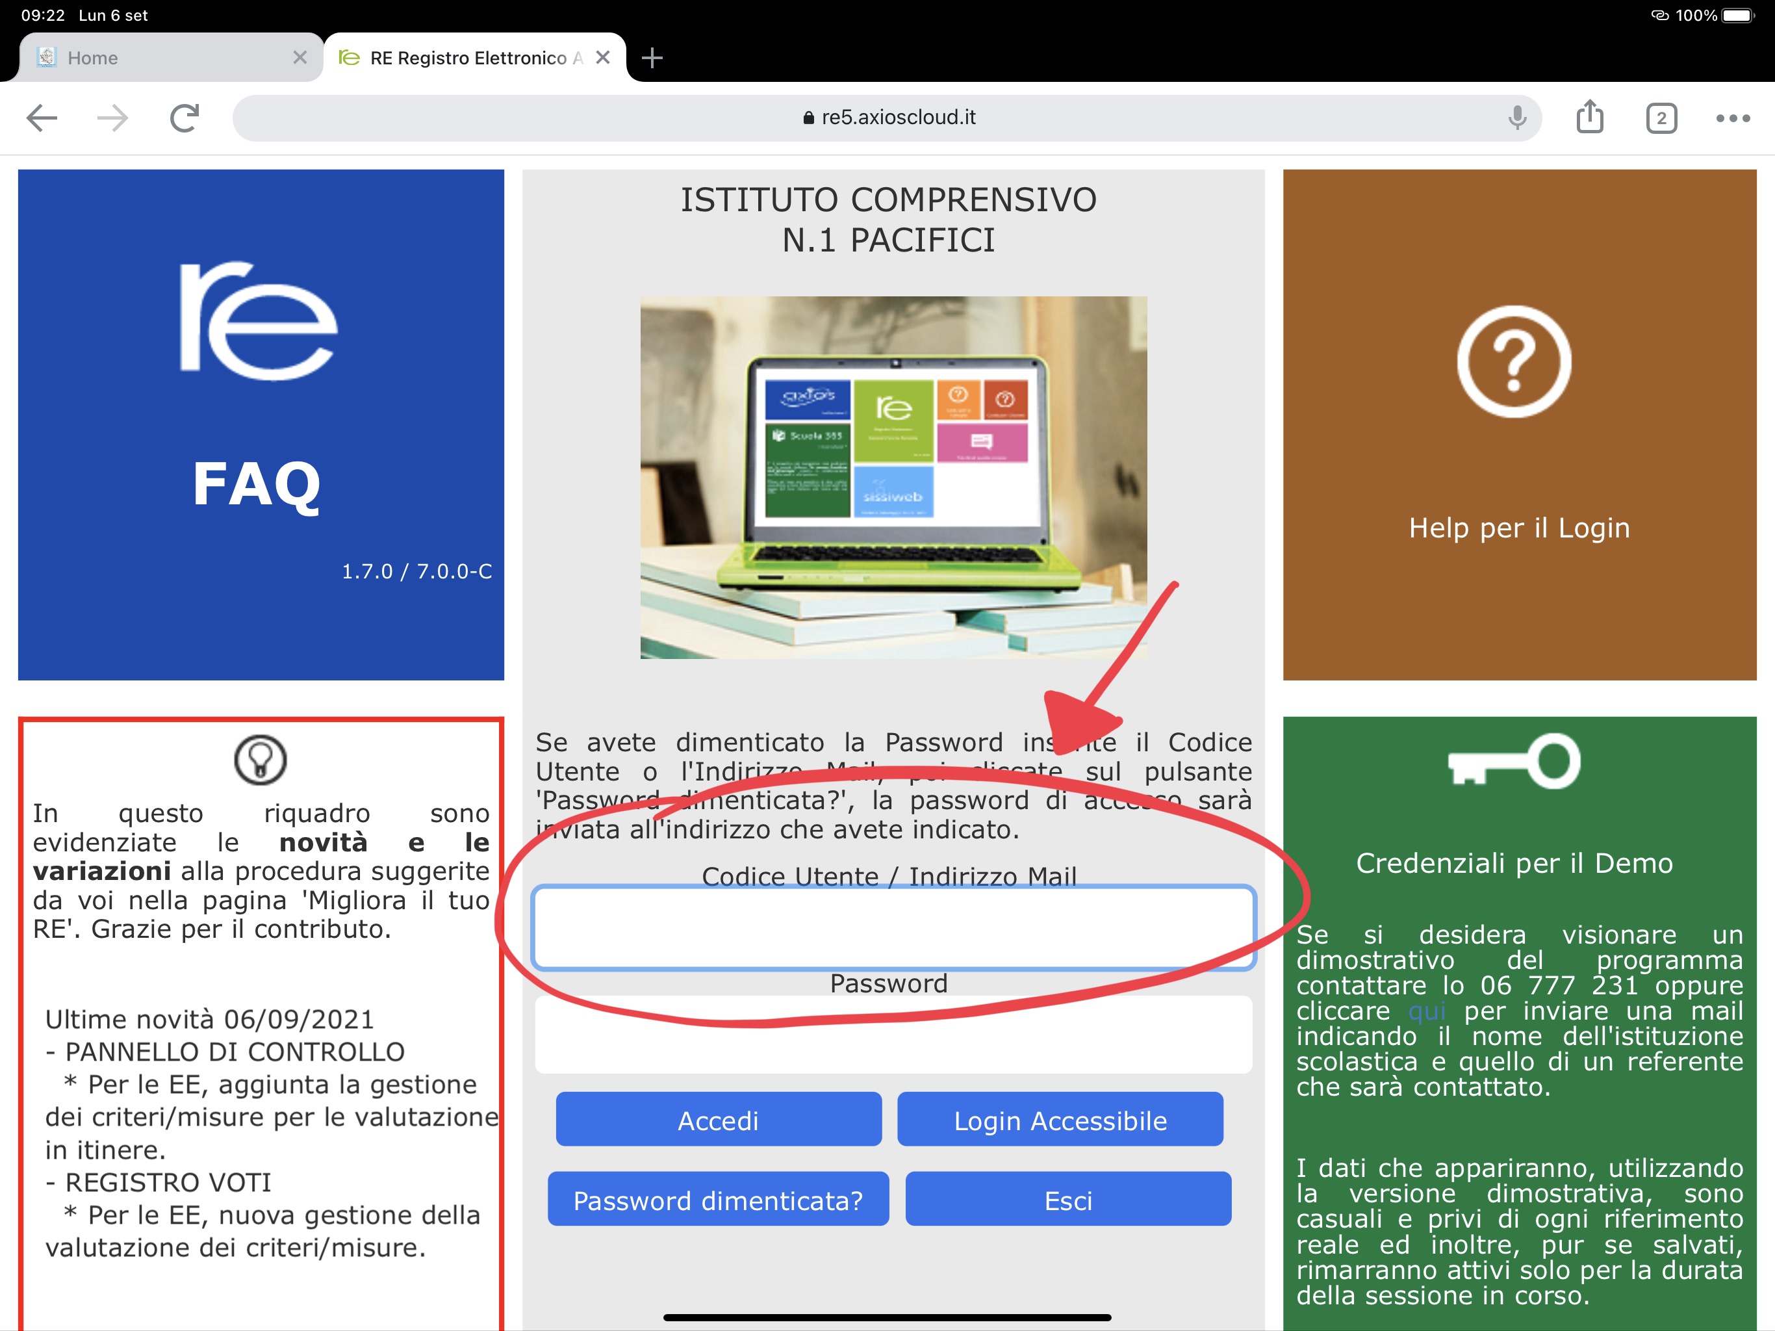
Task: Select the RE Registro Elettronico tab
Action: tap(474, 57)
